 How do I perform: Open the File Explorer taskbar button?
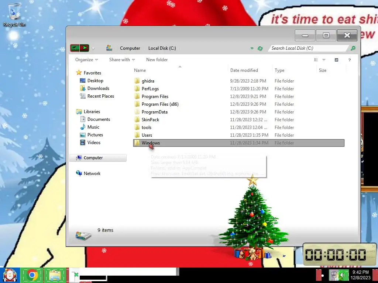(55, 275)
